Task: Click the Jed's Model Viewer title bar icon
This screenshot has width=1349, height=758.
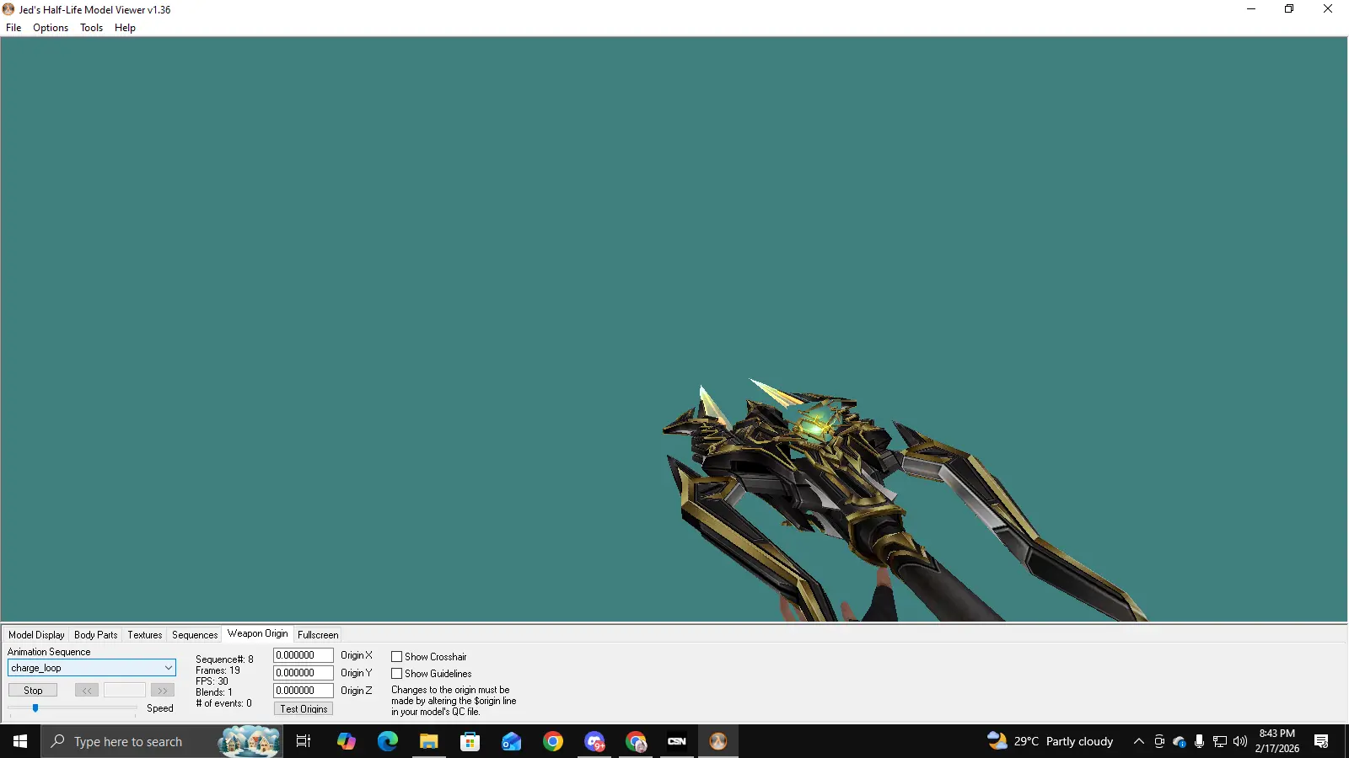Action: pyautogui.click(x=8, y=9)
